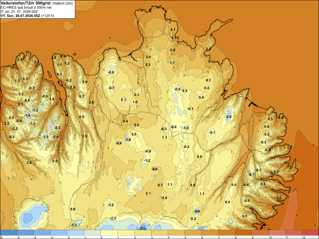Screen dimensions: 319x239
Task: Click the temperature value '-1.1' on the map
Action: click(113, 219)
